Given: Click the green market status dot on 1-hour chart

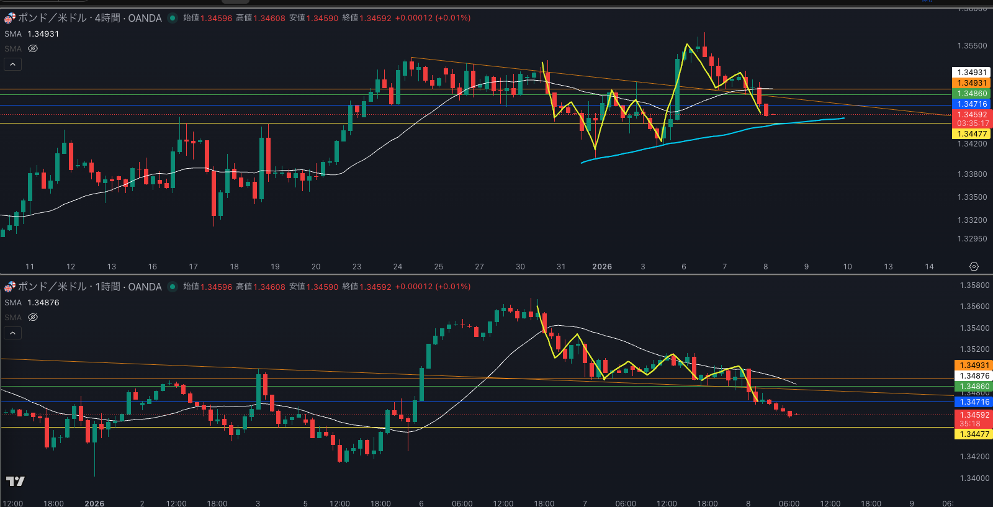Looking at the screenshot, I should (173, 287).
